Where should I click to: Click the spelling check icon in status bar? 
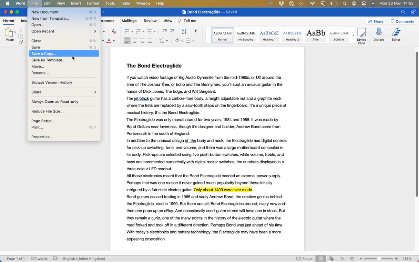pos(55,259)
